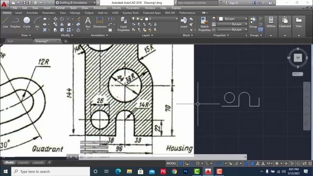Image resolution: width=313 pixels, height=176 pixels.
Task: Expand the Modify panel
Action: (67, 35)
